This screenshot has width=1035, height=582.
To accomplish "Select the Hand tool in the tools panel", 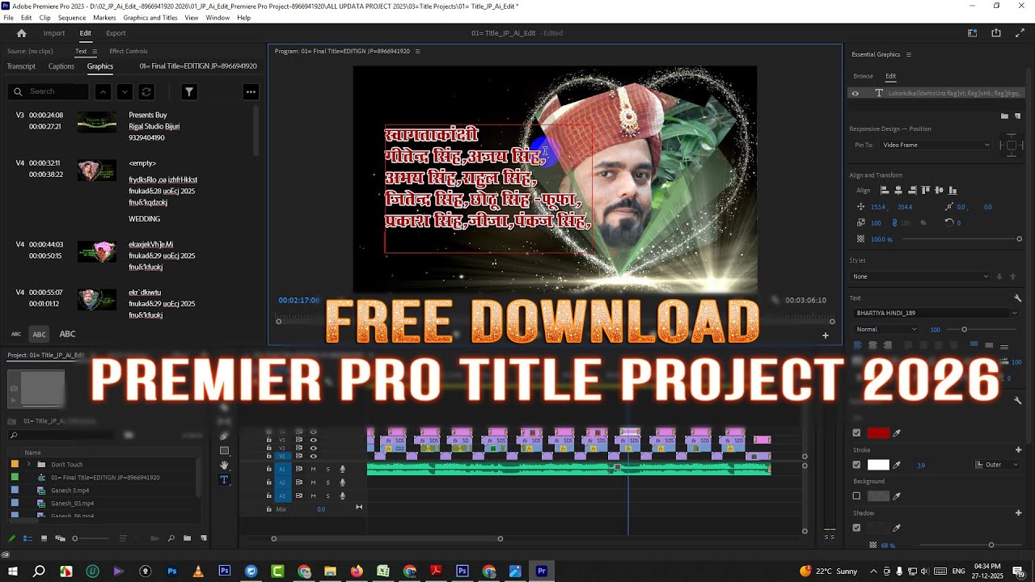I will click(225, 464).
